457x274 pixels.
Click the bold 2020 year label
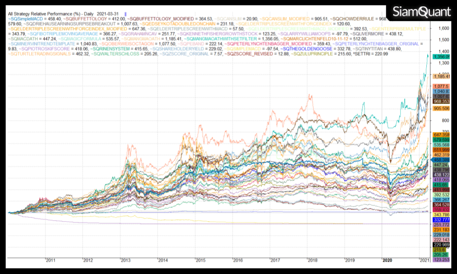(x=387, y=260)
